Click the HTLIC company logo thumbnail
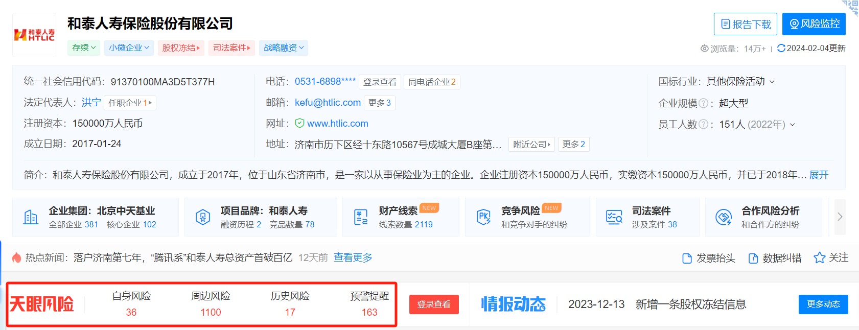This screenshot has height=330, width=859. tap(34, 35)
